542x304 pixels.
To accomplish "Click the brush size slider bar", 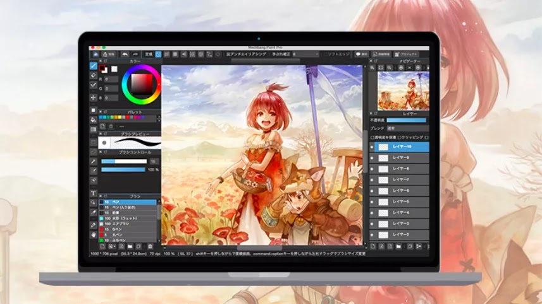I will pyautogui.click(x=124, y=161).
